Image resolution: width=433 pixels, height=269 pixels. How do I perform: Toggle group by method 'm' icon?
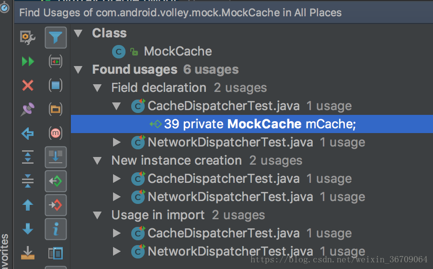click(x=56, y=133)
